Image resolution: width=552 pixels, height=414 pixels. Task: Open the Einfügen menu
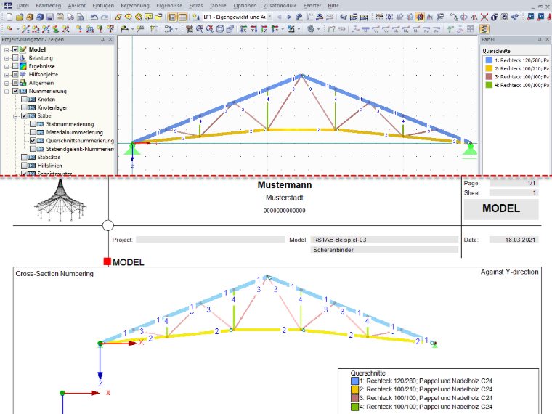tap(103, 5)
